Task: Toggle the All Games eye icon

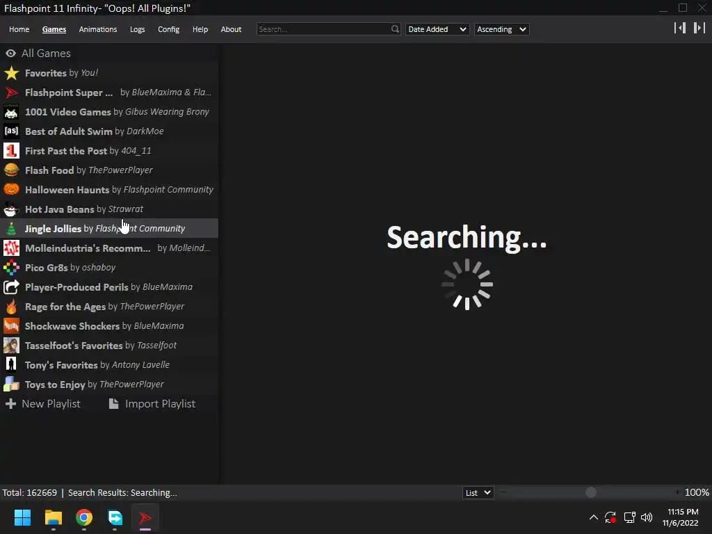Action: (x=11, y=54)
